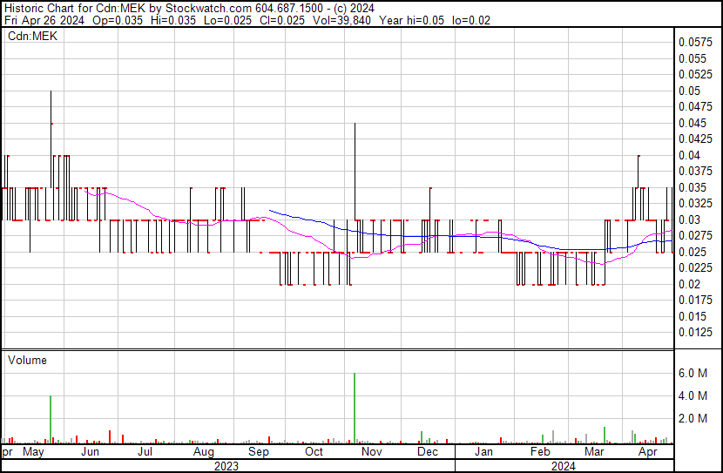The height and width of the screenshot is (473, 723).
Task: Click the Aug label on the time axis
Action: point(203,452)
